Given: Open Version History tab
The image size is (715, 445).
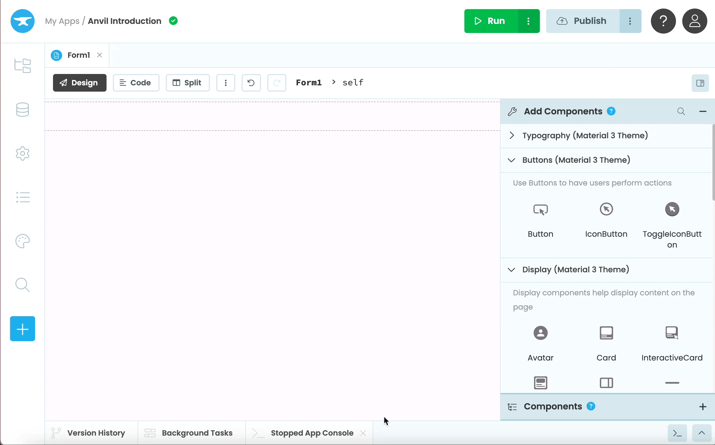Looking at the screenshot, I should pyautogui.click(x=91, y=433).
